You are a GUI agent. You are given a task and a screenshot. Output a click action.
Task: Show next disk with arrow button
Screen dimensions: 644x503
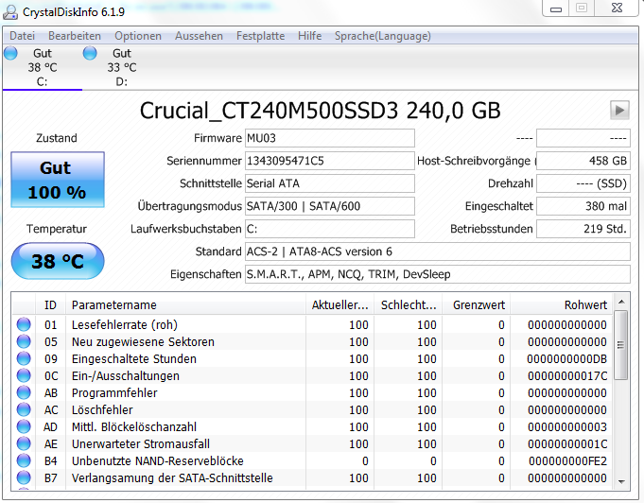619,110
